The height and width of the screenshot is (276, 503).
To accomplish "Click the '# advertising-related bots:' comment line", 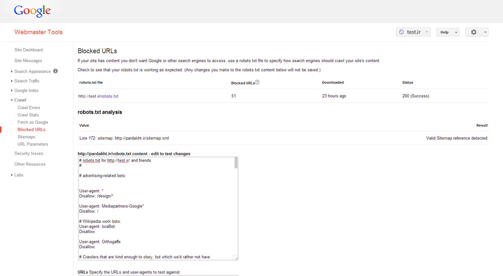I will click(102, 175).
